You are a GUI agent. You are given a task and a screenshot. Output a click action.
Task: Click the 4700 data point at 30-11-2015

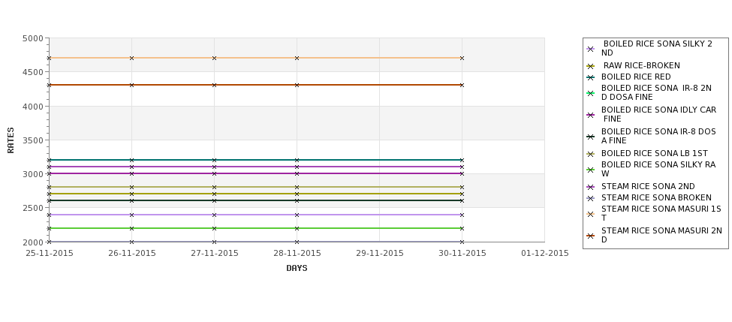pyautogui.click(x=462, y=59)
